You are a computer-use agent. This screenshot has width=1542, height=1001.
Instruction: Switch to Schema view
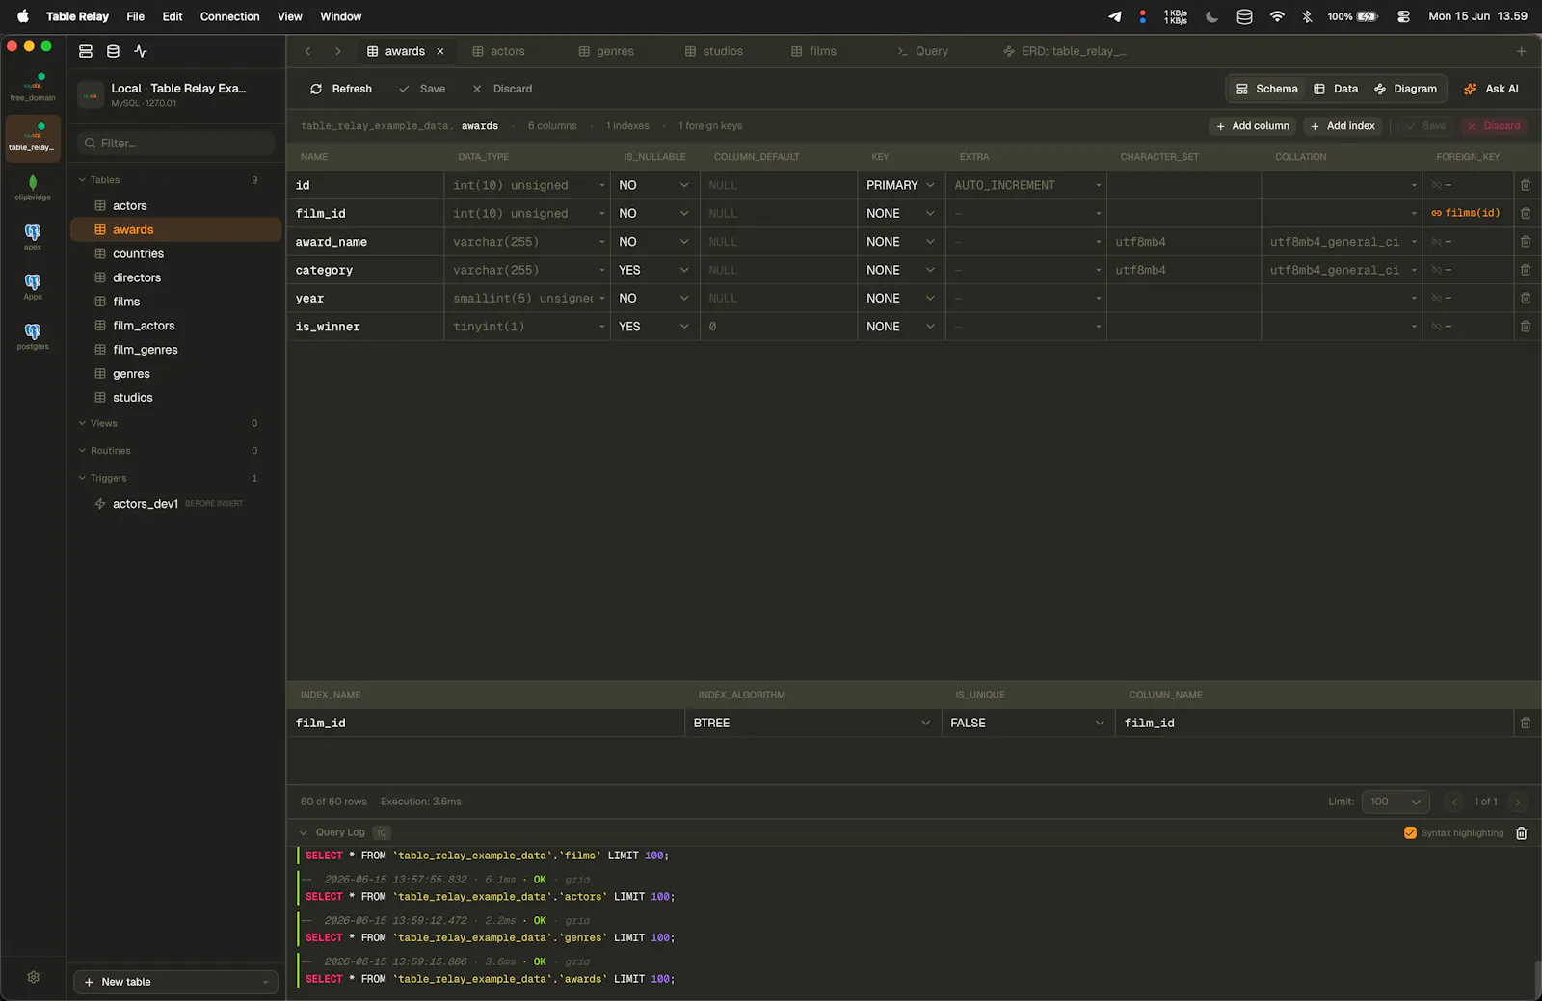click(1266, 89)
